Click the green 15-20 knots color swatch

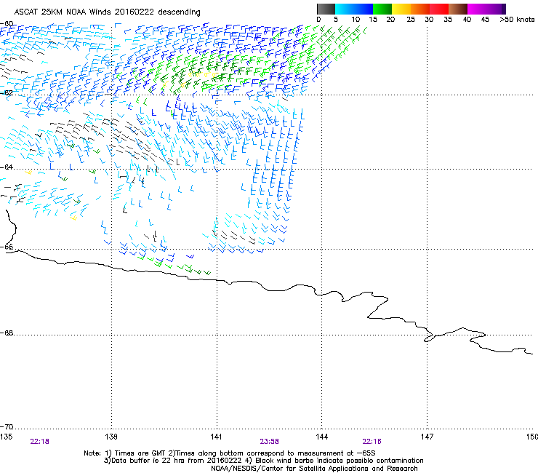pyautogui.click(x=382, y=9)
